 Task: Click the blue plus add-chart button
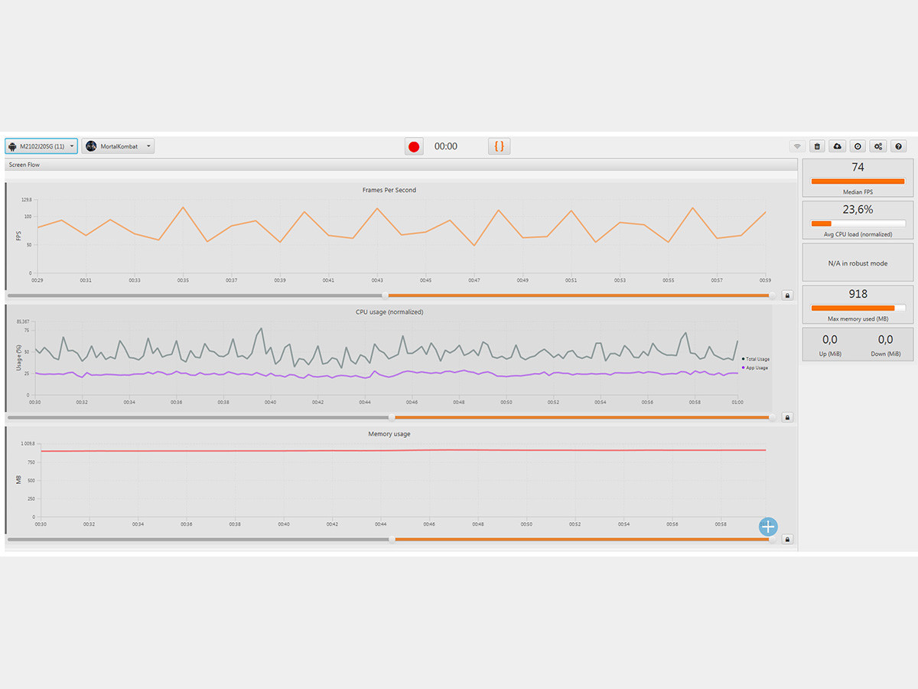pyautogui.click(x=768, y=526)
